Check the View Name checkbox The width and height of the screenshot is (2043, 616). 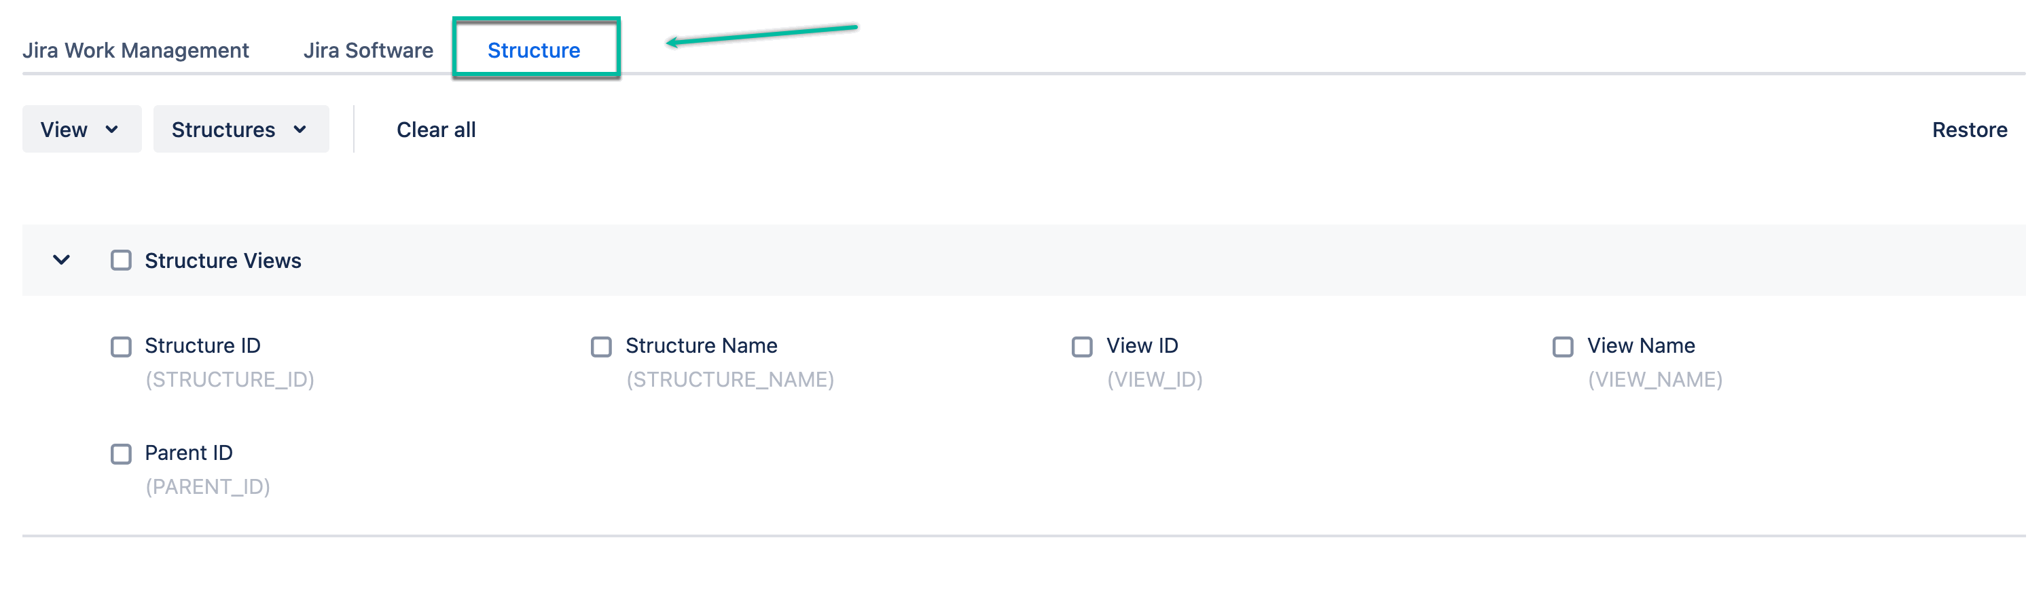1563,346
